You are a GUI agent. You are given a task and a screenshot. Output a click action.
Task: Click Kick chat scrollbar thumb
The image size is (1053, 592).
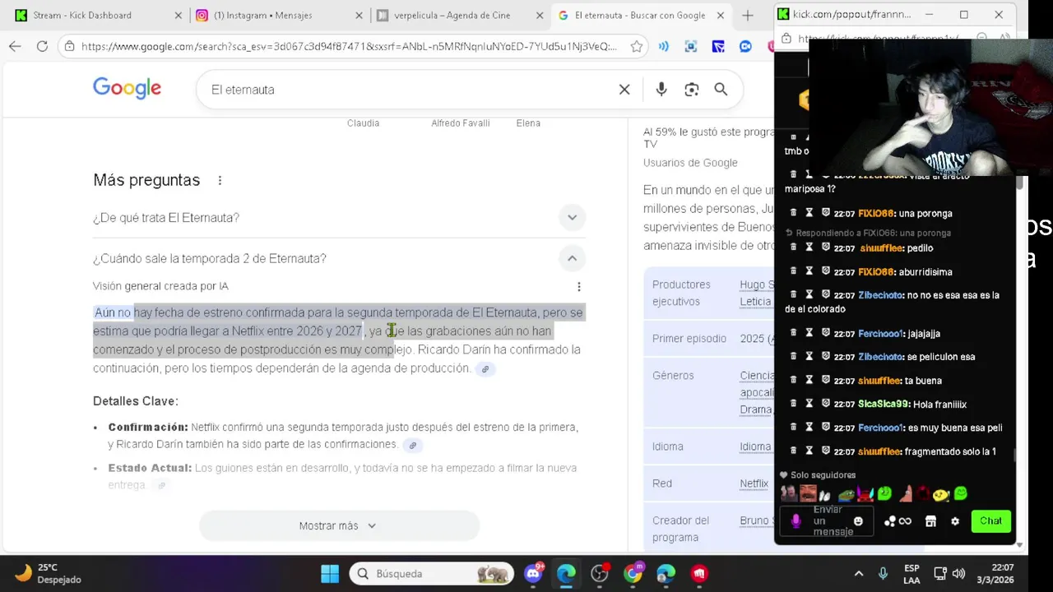click(x=1015, y=455)
